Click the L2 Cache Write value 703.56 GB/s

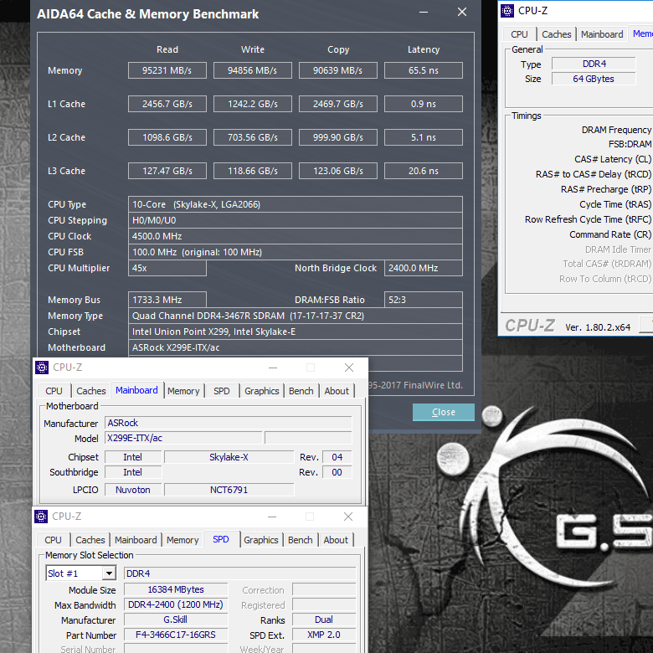click(x=252, y=137)
